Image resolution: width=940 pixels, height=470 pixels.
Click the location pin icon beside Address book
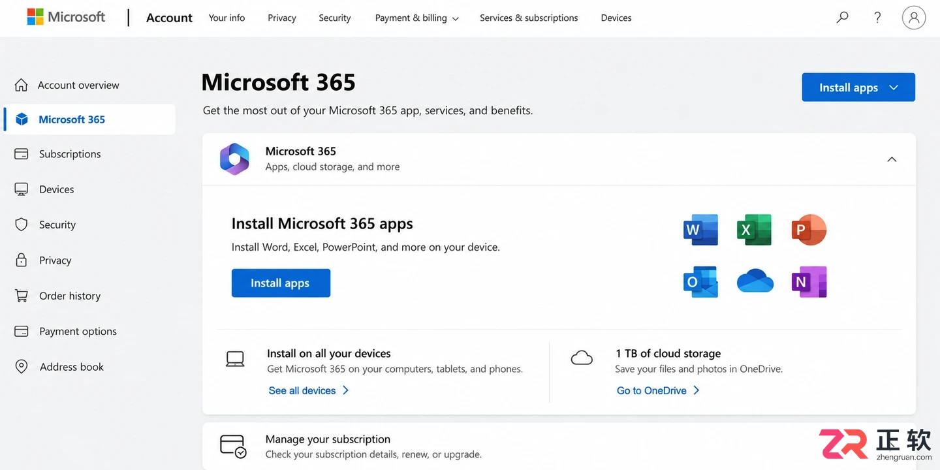22,367
